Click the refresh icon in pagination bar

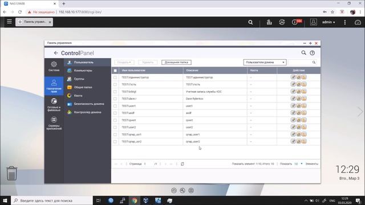182,164
